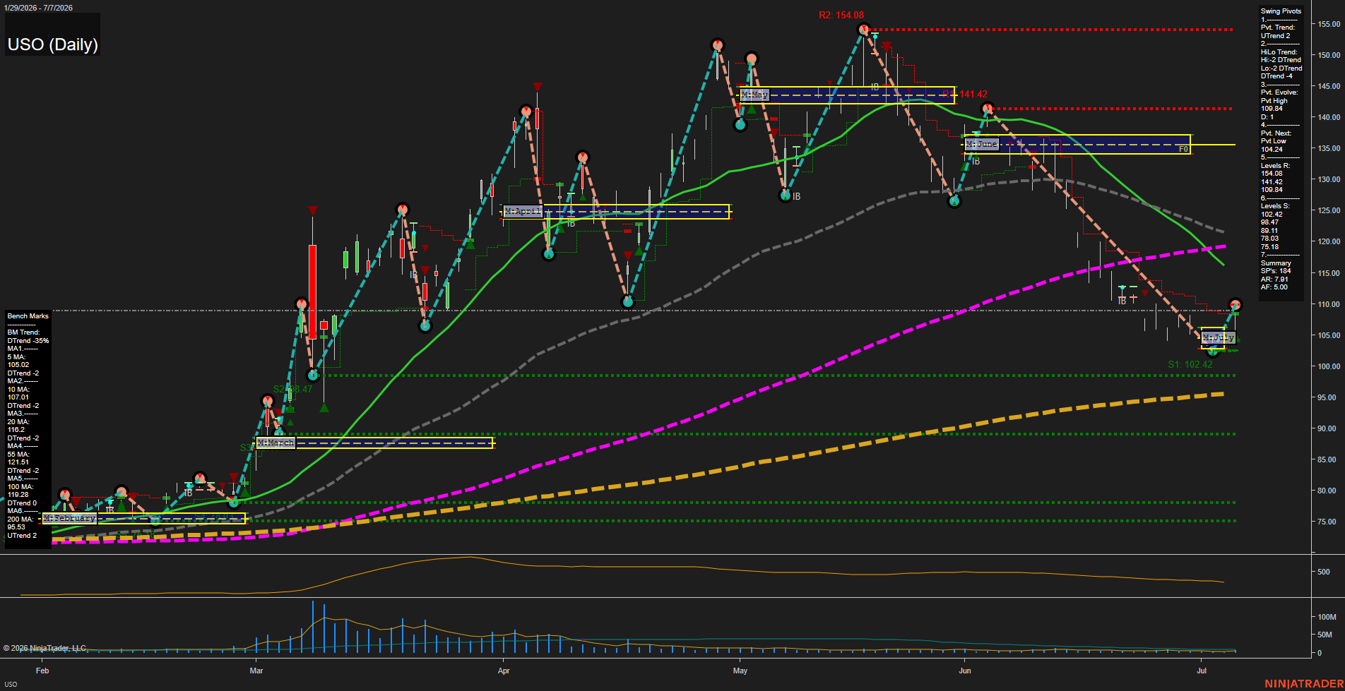Select the M-March monthly range label
This screenshot has width=1345, height=691.
coord(275,443)
